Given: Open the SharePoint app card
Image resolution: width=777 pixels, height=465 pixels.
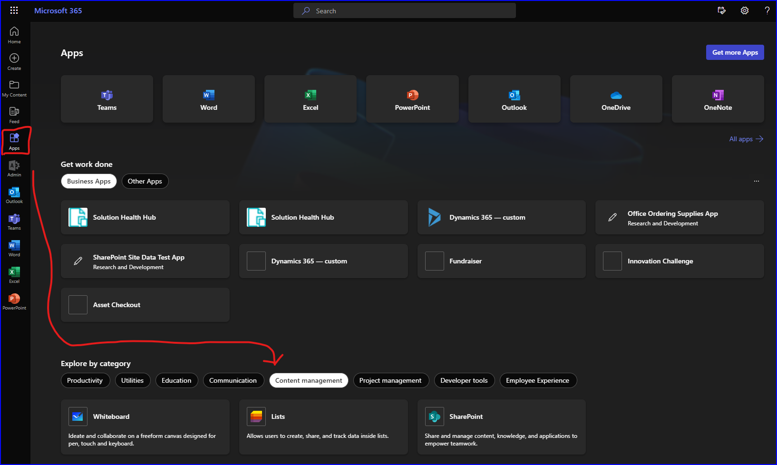Looking at the screenshot, I should tap(502, 427).
